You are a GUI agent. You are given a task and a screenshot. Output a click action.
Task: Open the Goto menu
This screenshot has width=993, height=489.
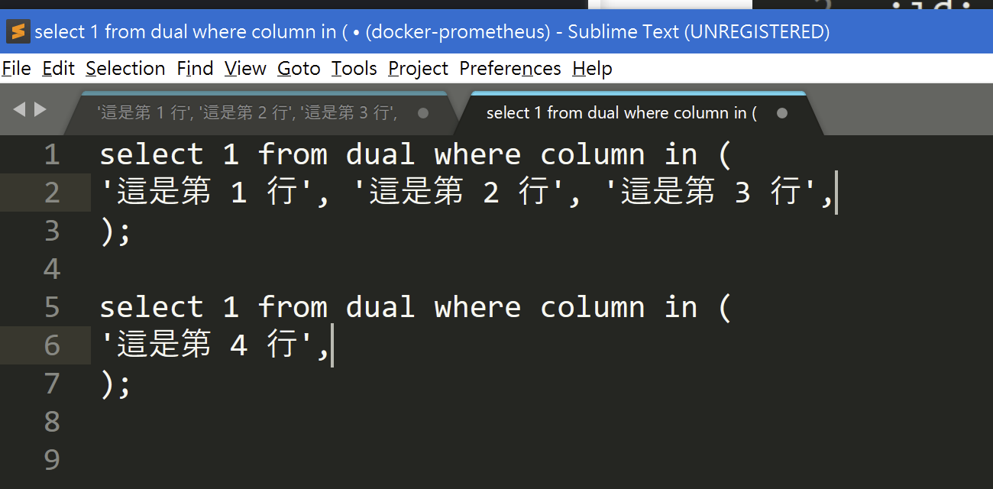[x=299, y=69]
